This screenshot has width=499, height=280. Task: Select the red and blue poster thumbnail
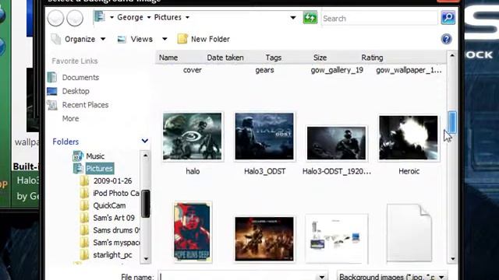coord(193,232)
